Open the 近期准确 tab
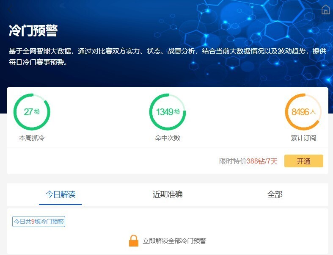This screenshot has width=333, height=255. click(168, 194)
